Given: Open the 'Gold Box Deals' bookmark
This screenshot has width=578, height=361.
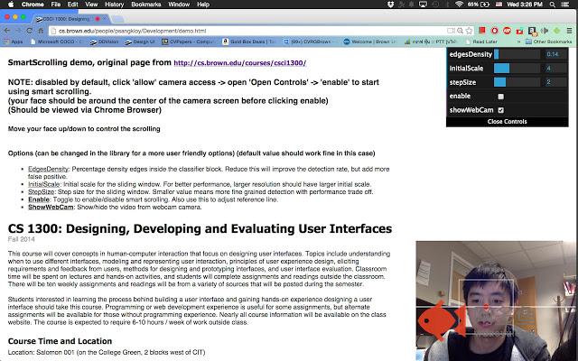Looking at the screenshot, I should [249, 42].
